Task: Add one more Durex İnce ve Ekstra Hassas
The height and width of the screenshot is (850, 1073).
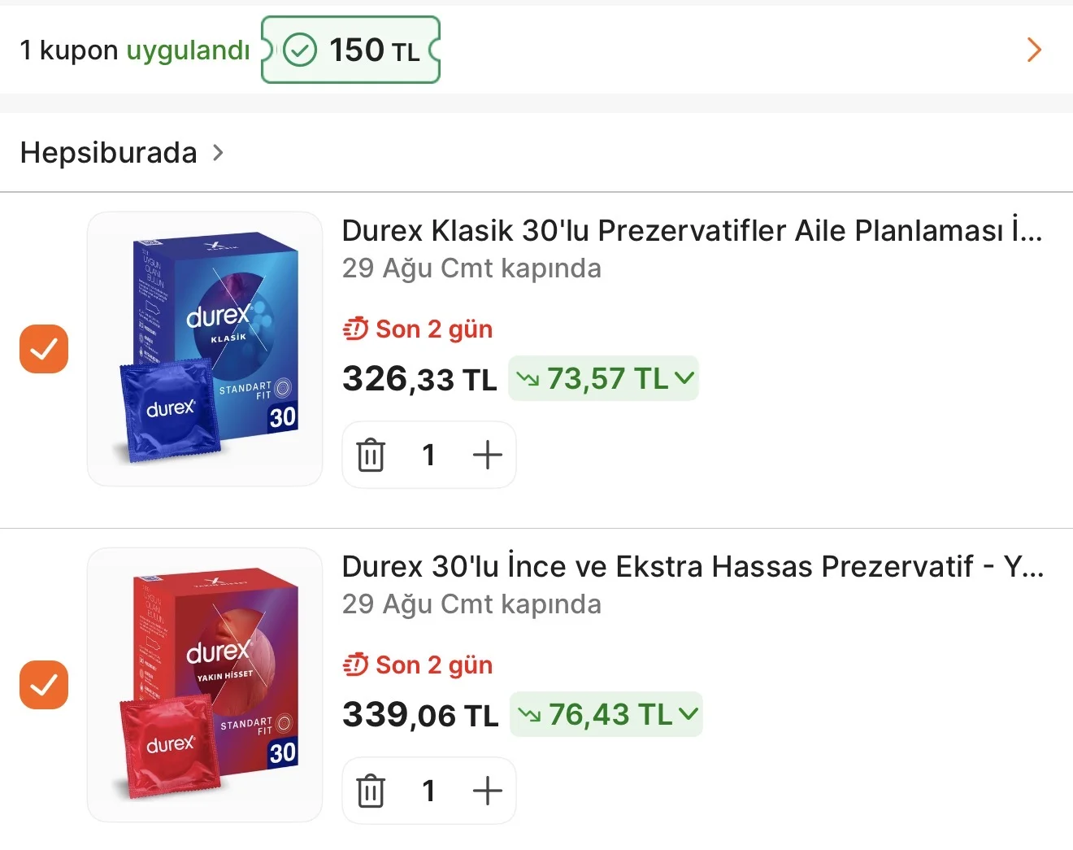Action: 487,791
